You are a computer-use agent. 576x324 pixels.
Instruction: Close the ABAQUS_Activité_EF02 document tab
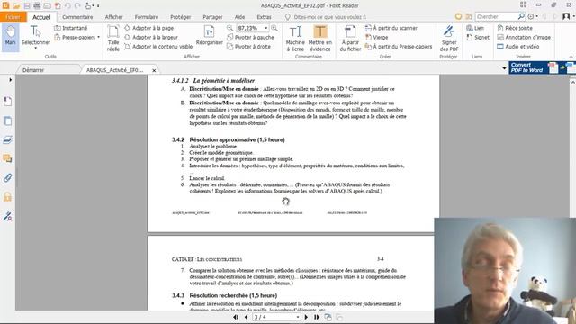point(154,70)
